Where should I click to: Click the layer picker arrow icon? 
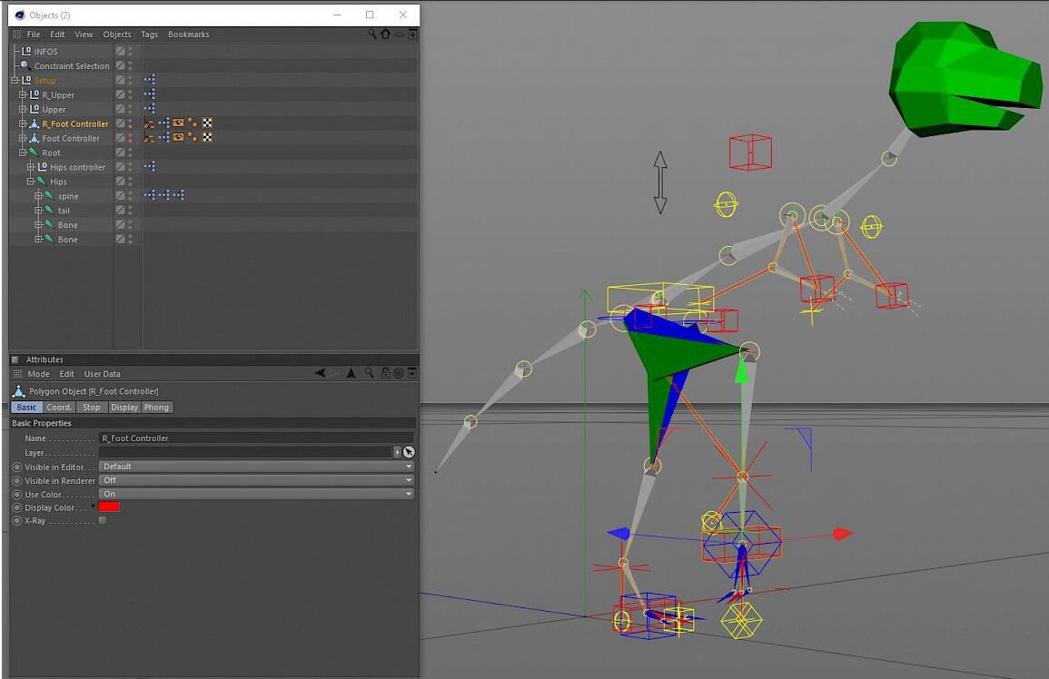tap(409, 452)
